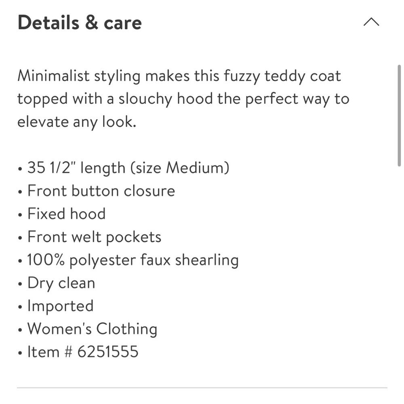The width and height of the screenshot is (404, 404).
Task: Click the Imported bullet item
Action: pyautogui.click(x=60, y=306)
